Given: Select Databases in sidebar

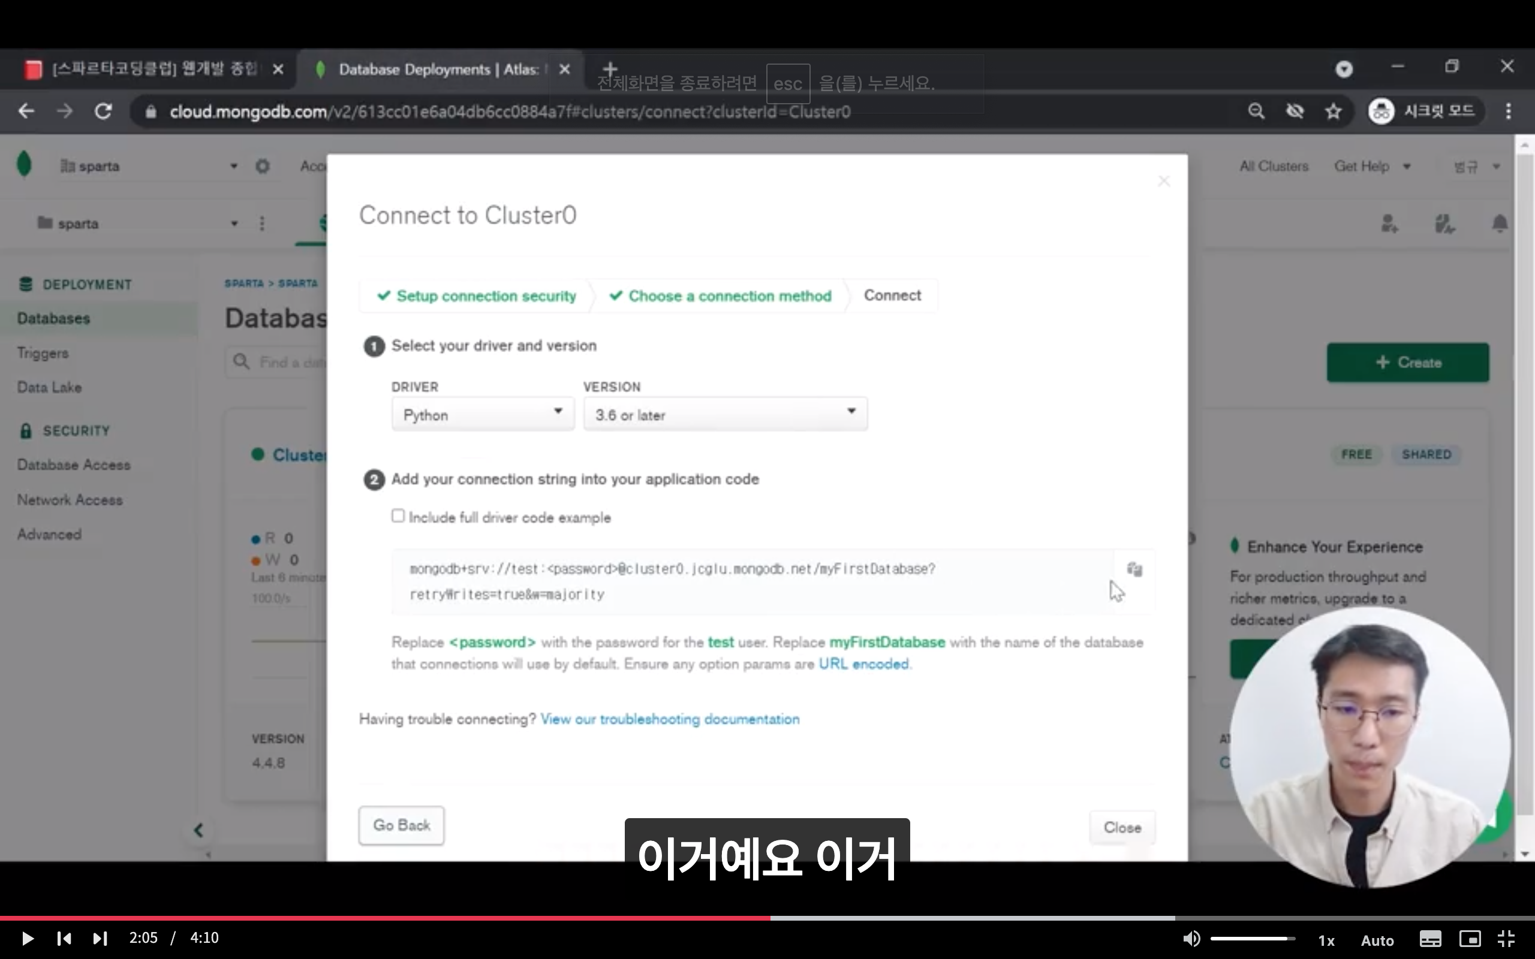Looking at the screenshot, I should 54,318.
